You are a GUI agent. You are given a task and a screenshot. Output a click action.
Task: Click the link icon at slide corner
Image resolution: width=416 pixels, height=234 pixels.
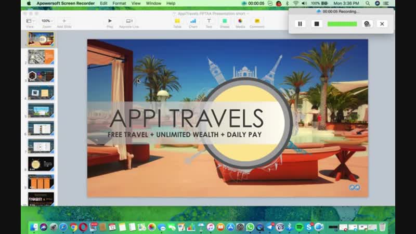point(355,188)
